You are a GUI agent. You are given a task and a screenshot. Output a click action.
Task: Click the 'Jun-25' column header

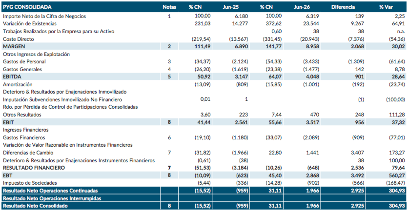click(231, 7)
